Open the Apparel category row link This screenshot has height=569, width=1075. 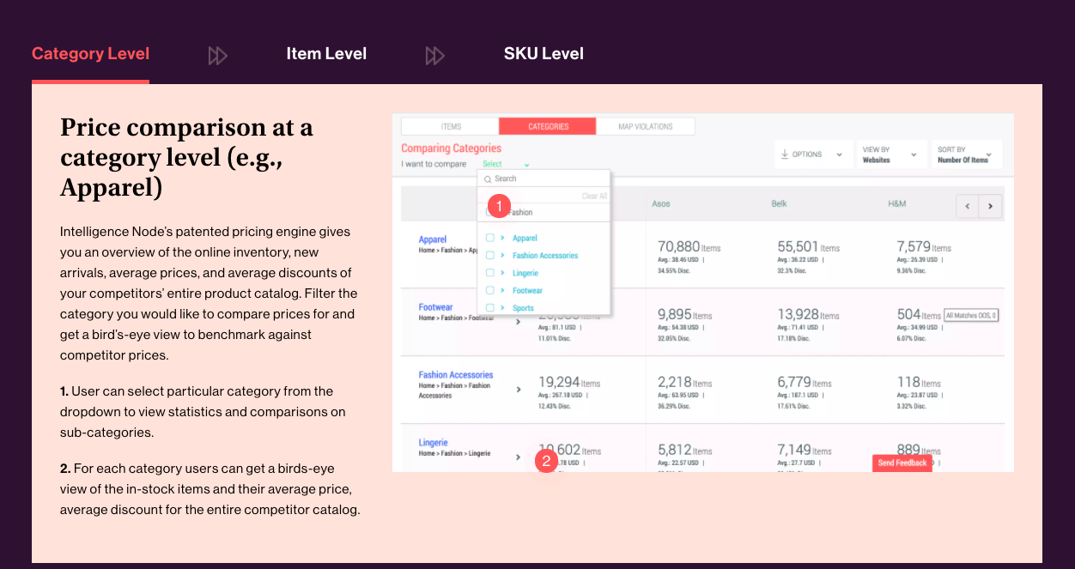(x=433, y=239)
